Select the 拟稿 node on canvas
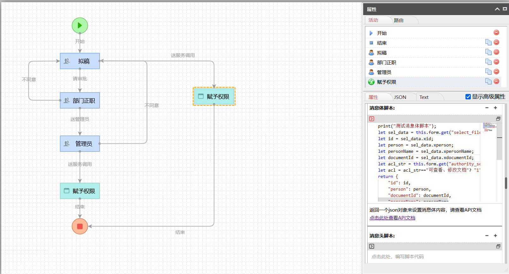Viewport: 509px width, 274px height. point(80,61)
